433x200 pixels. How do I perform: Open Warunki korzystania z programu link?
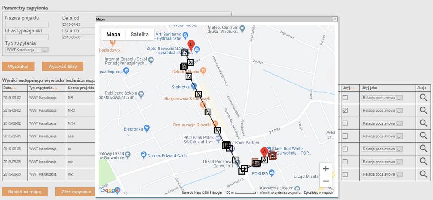click(x=280, y=192)
